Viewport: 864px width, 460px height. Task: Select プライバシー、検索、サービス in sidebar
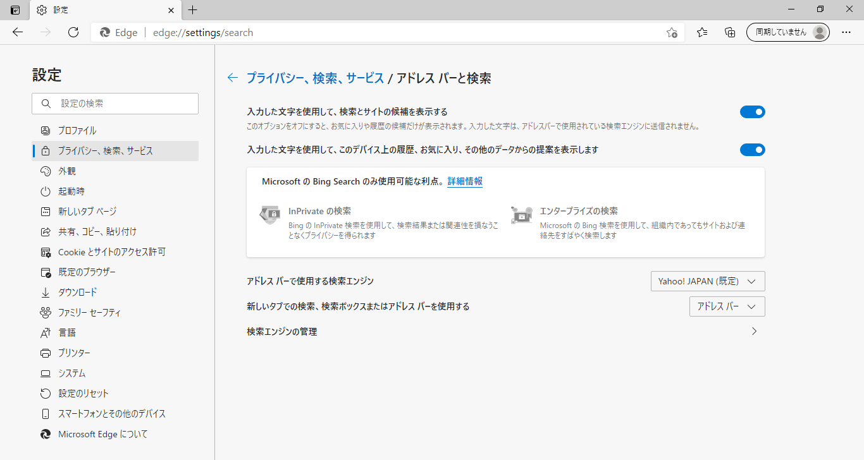coord(115,151)
